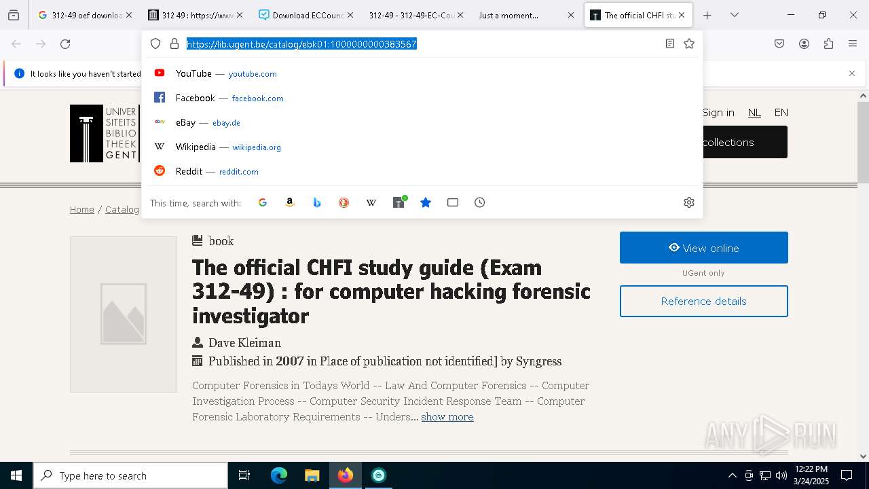This screenshot has height=489, width=869.
Task: Launch Microsoft Edge from taskbar
Action: (x=279, y=475)
